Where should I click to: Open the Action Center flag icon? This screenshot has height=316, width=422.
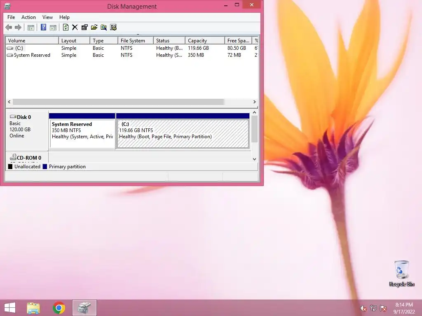pos(383,308)
